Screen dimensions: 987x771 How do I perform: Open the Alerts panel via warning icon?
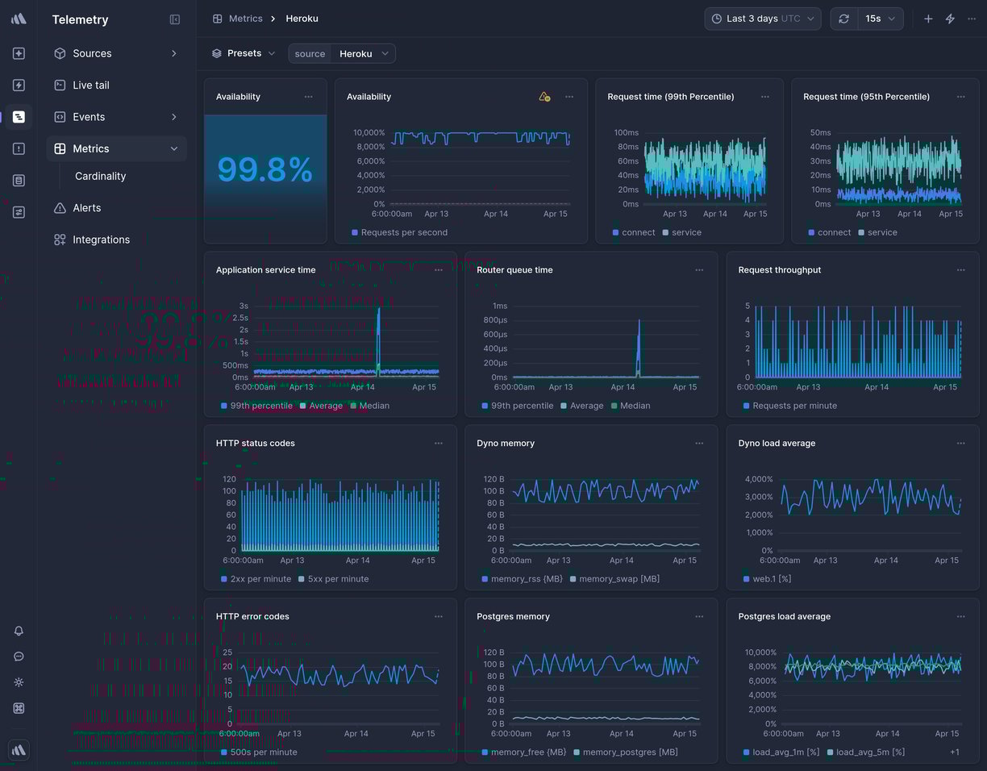point(59,207)
